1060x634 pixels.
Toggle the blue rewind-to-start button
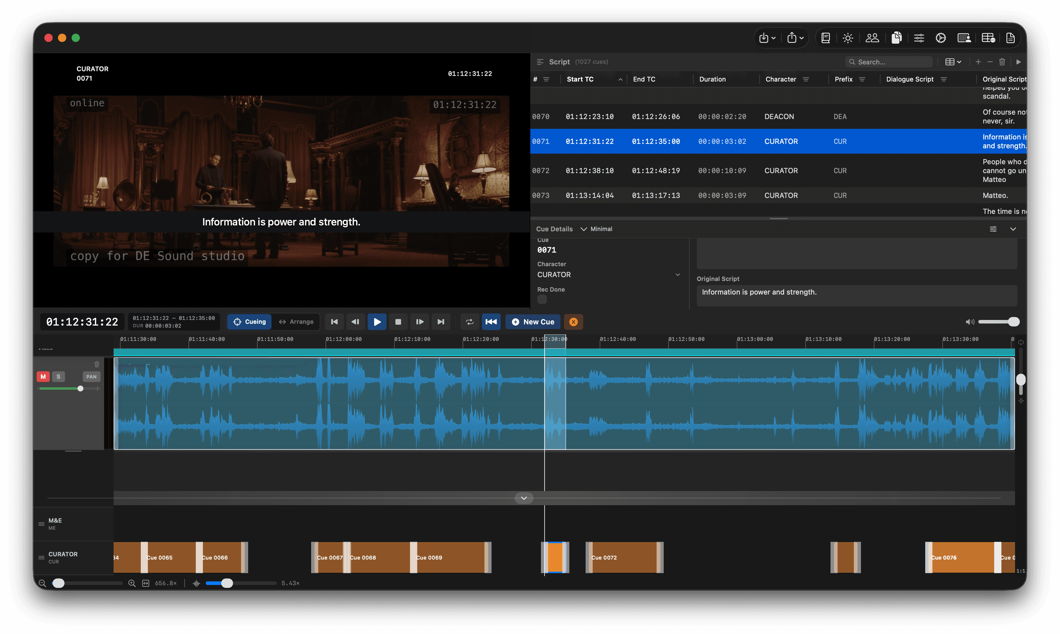point(491,322)
